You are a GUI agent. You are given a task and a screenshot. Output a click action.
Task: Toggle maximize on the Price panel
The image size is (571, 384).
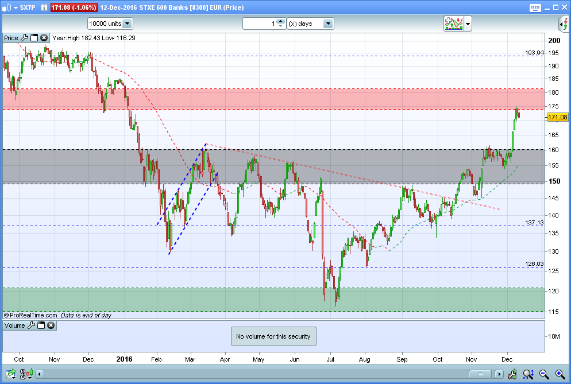tap(34, 38)
